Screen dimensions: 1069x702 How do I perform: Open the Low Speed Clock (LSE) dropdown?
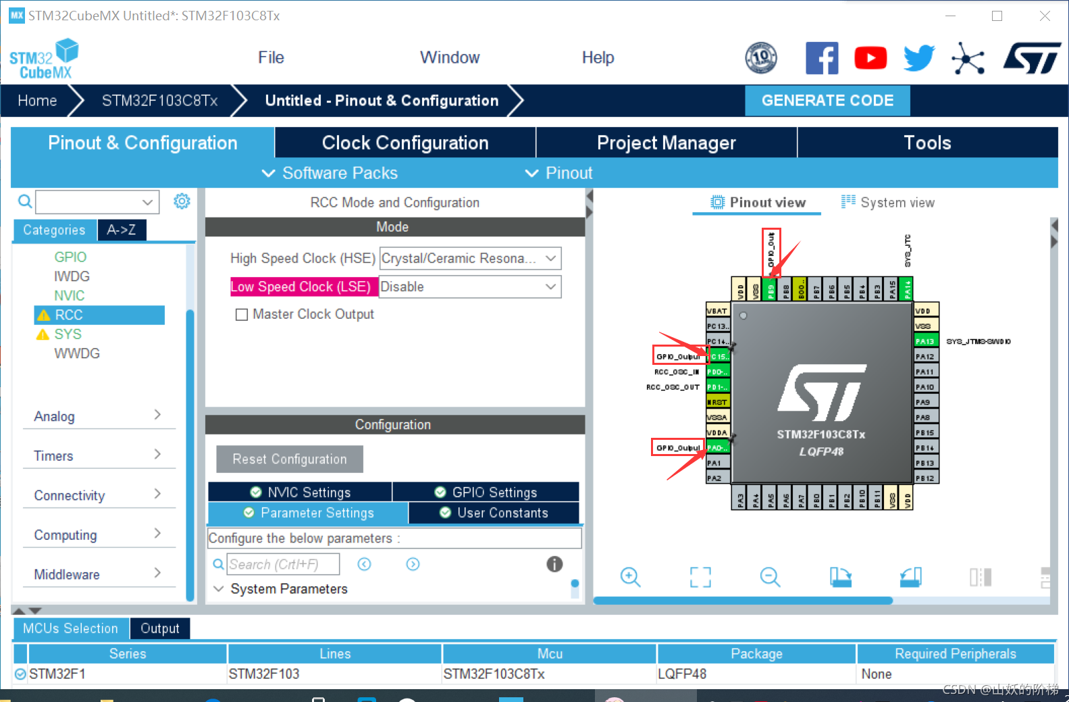[470, 286]
